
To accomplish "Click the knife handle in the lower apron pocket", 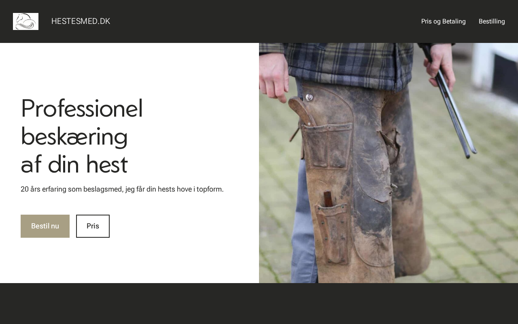I will click(x=327, y=199).
